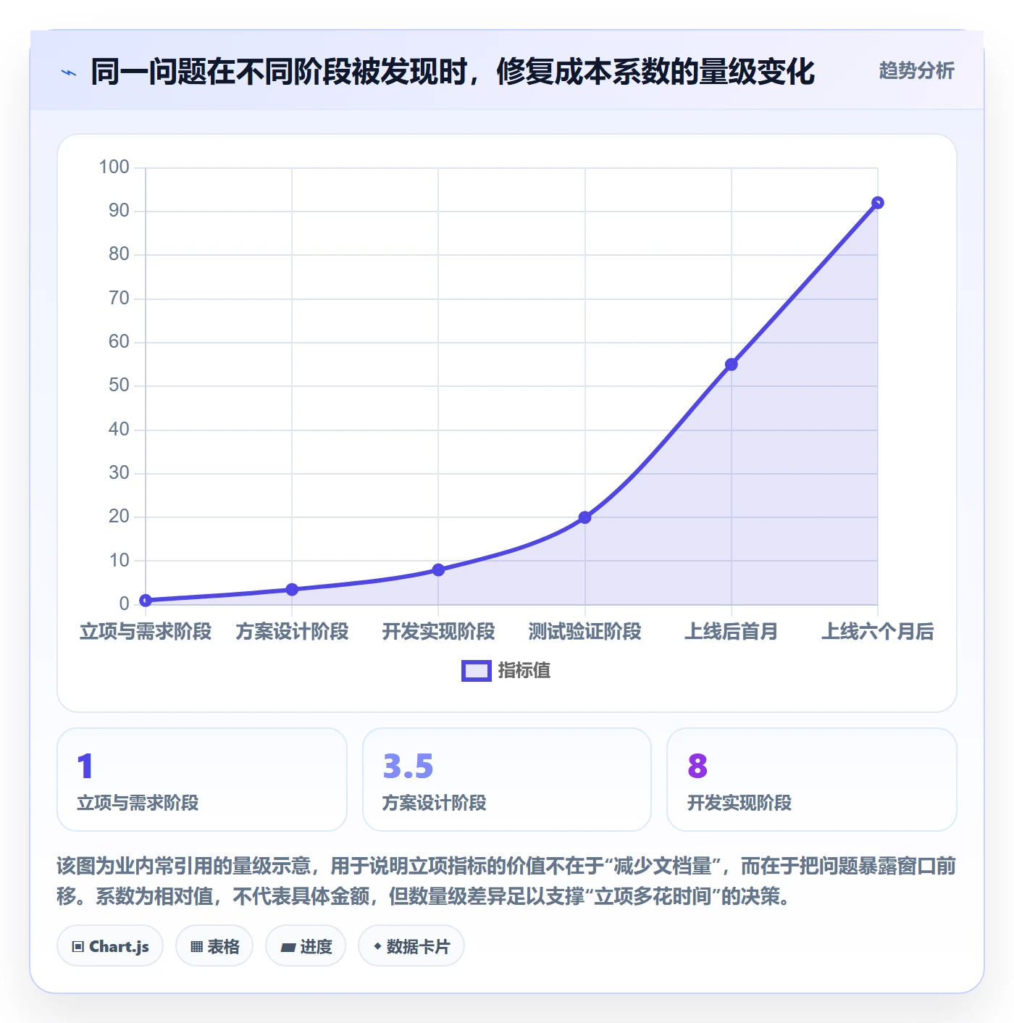Click the 趋势分析 tag in the header
Viewport: 1014px width, 1023px height.
coord(916,70)
